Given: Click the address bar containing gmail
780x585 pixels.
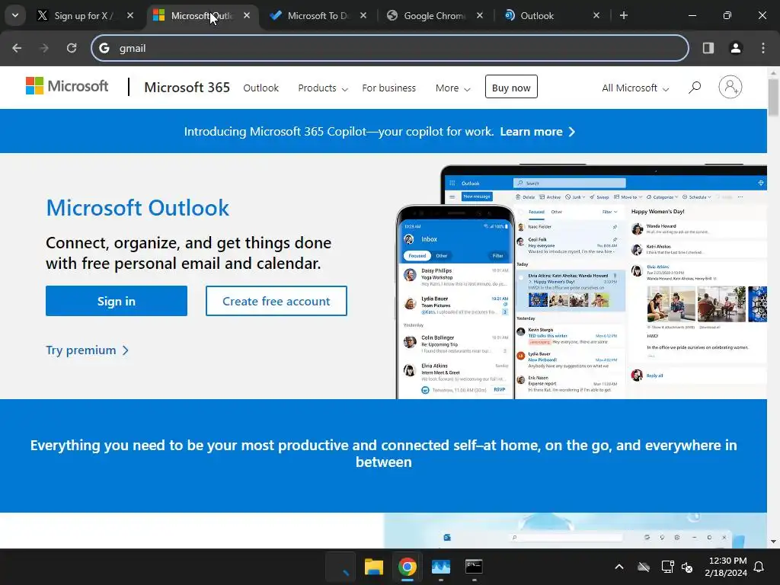Looking at the screenshot, I should click(390, 48).
